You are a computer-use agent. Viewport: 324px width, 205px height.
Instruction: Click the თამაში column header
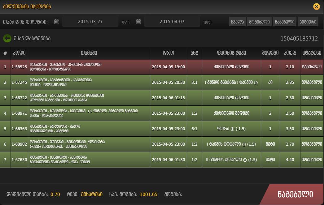[89, 53]
